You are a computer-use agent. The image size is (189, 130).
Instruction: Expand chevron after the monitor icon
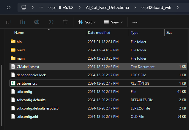point(33,7)
